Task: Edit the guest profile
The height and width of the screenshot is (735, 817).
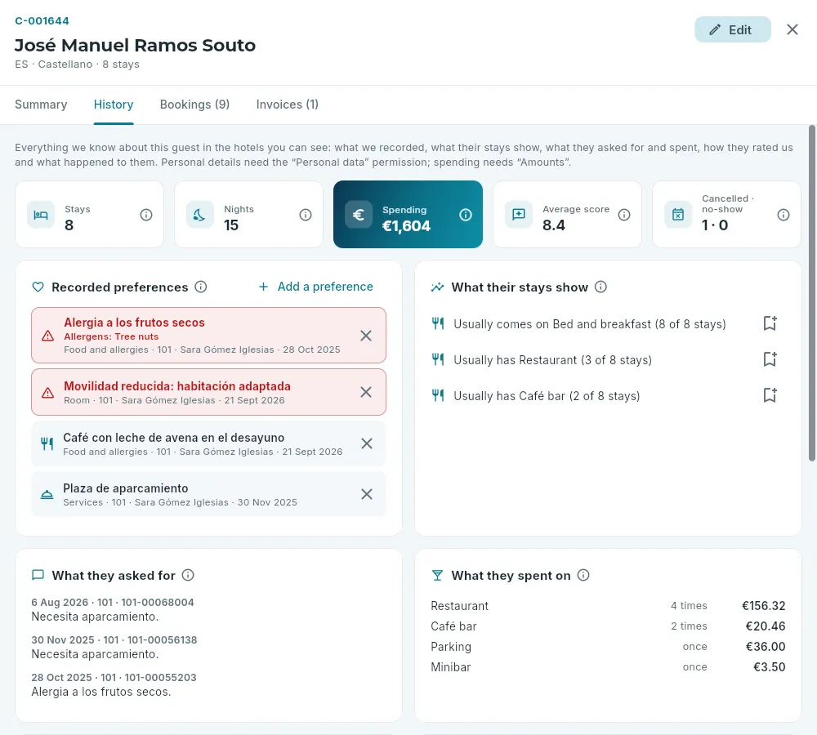Action: tap(732, 29)
